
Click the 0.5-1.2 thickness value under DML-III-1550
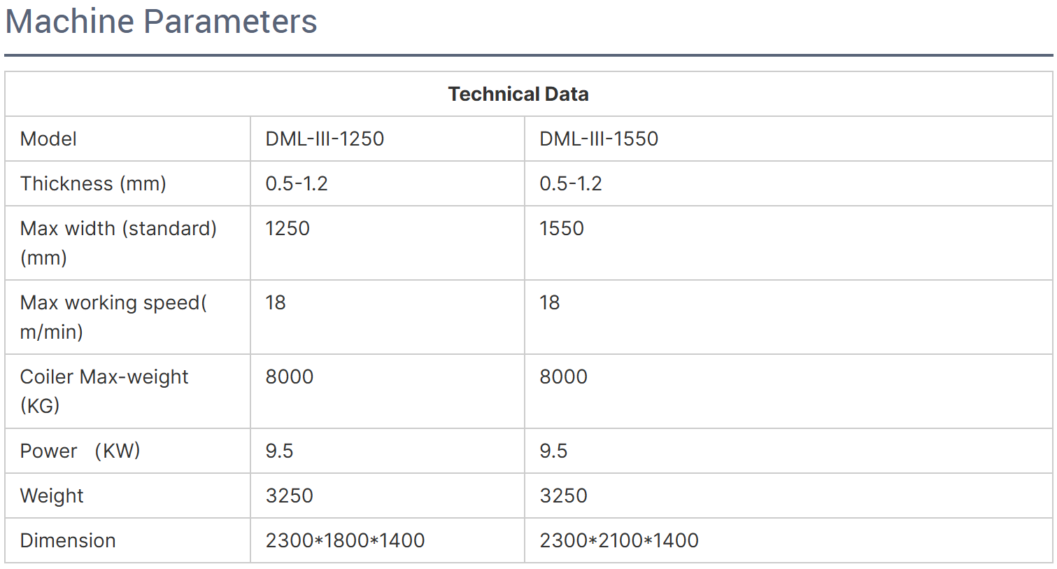(571, 183)
